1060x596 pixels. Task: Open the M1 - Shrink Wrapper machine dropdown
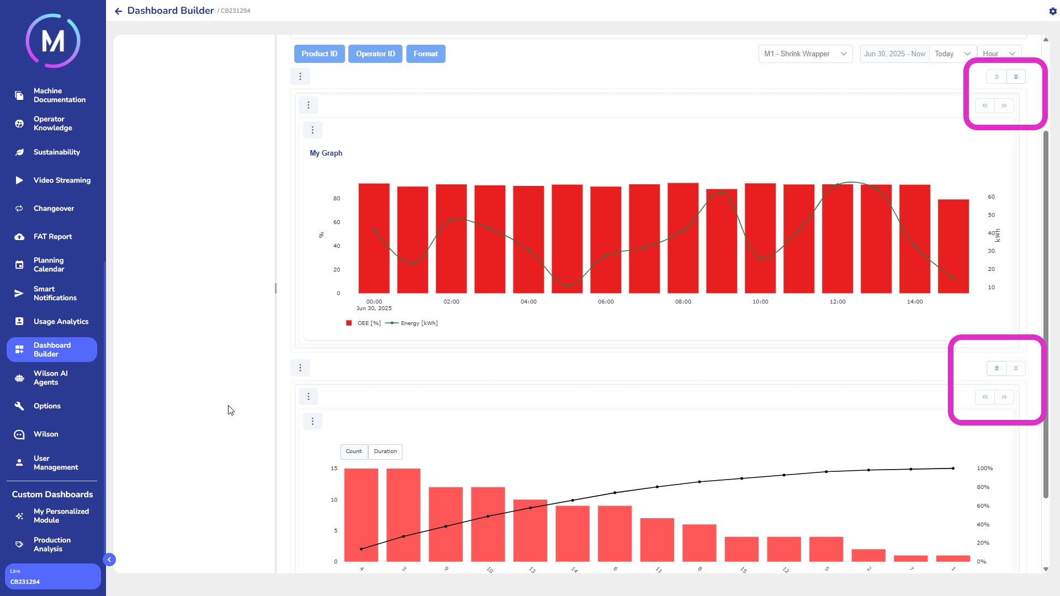point(805,54)
